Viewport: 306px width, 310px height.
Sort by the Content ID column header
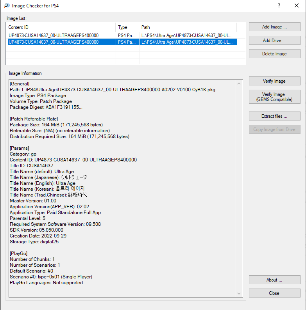61,27
